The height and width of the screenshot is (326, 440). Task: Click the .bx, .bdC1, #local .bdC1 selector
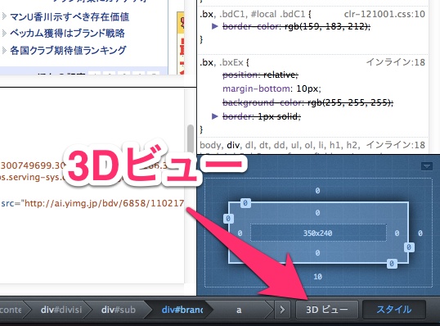(x=252, y=14)
